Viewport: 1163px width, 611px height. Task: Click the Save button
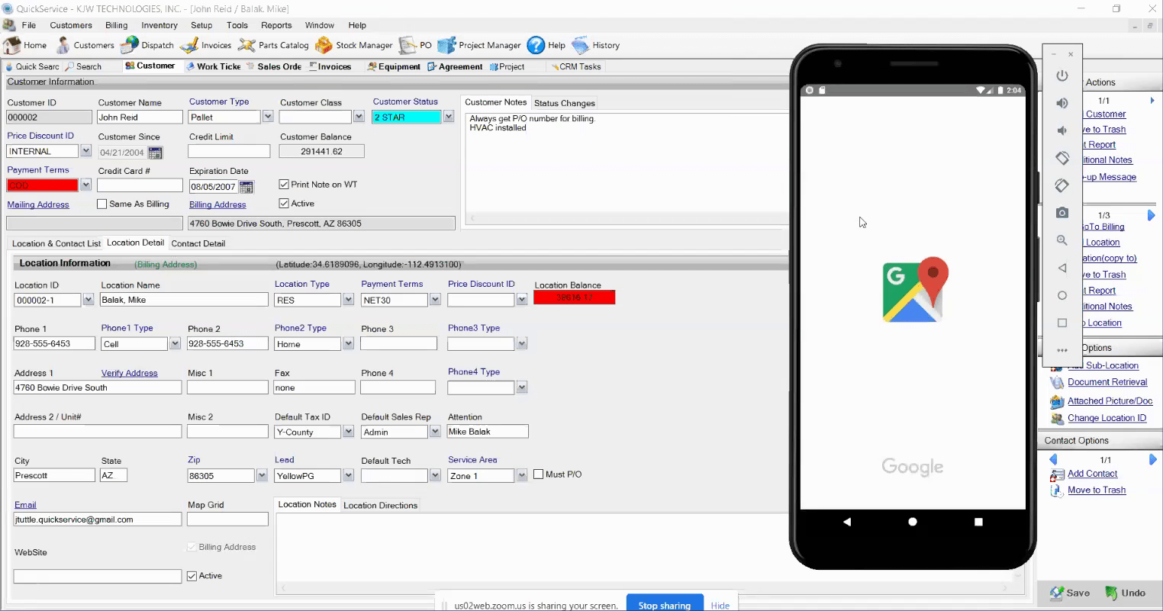tap(1070, 593)
